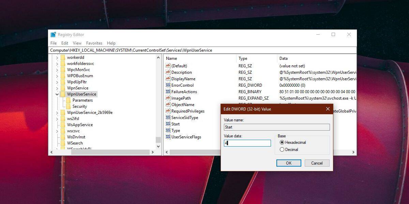Expand the workerdd tree node

pyautogui.click(x=57, y=57)
